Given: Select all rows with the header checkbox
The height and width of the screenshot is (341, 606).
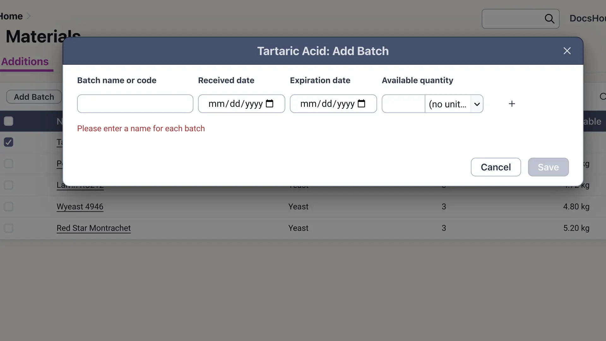Looking at the screenshot, I should (9, 121).
